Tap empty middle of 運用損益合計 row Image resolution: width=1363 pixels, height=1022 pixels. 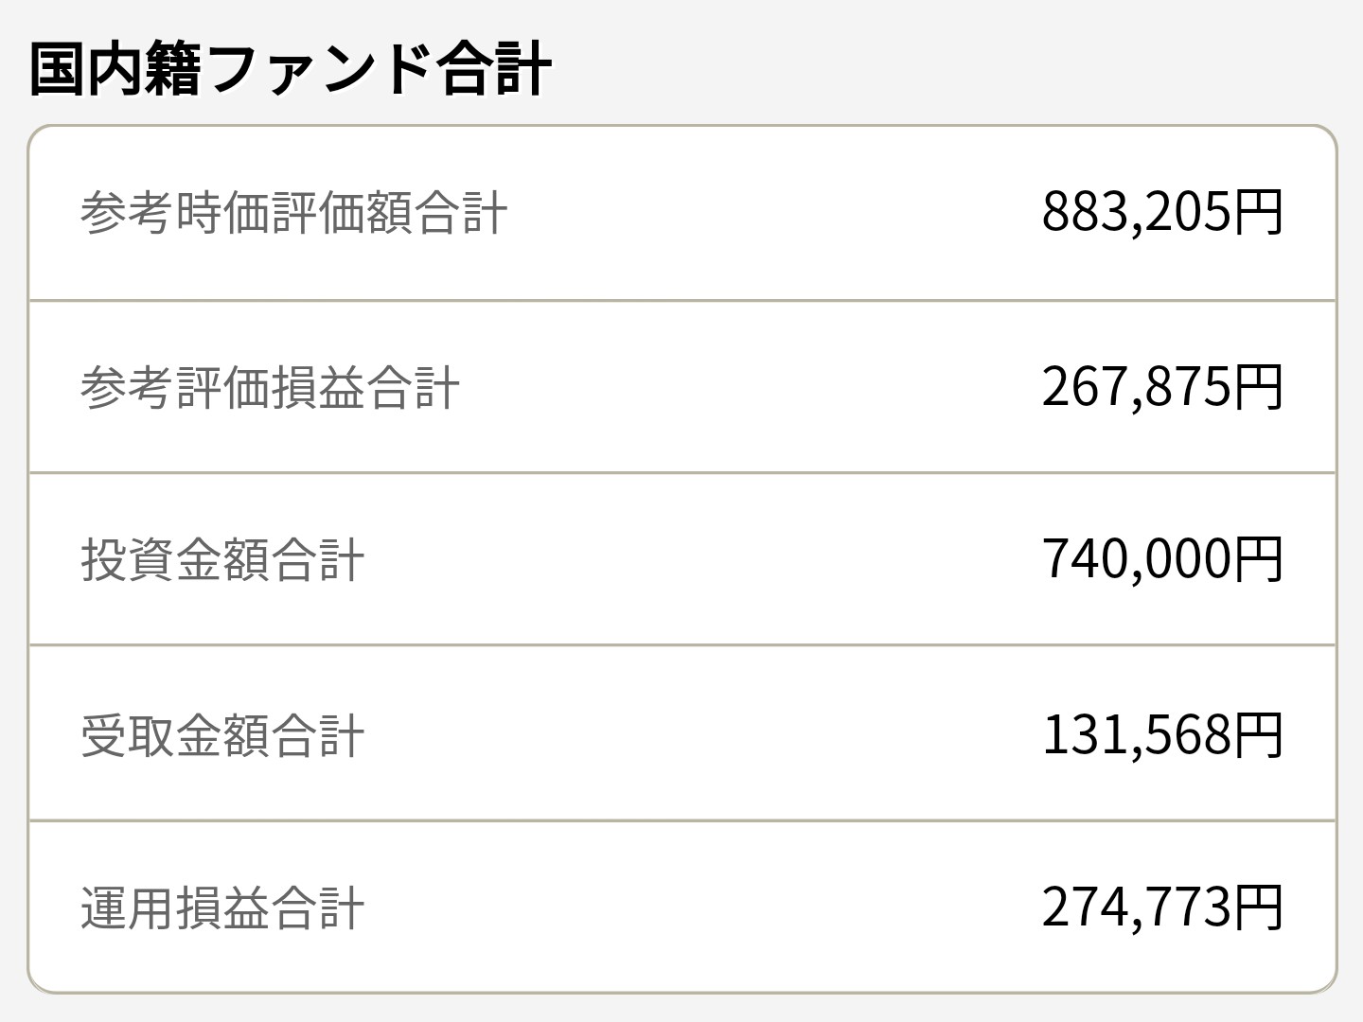pyautogui.click(x=710, y=907)
